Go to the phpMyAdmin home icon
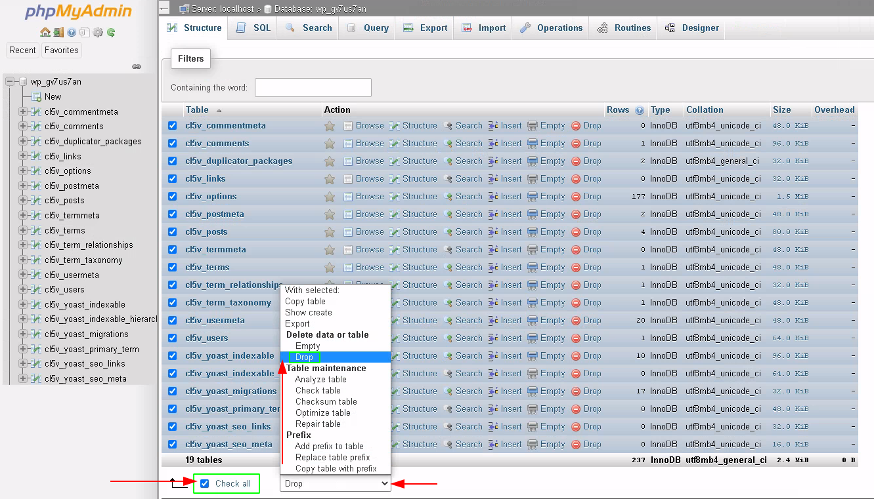 point(45,32)
